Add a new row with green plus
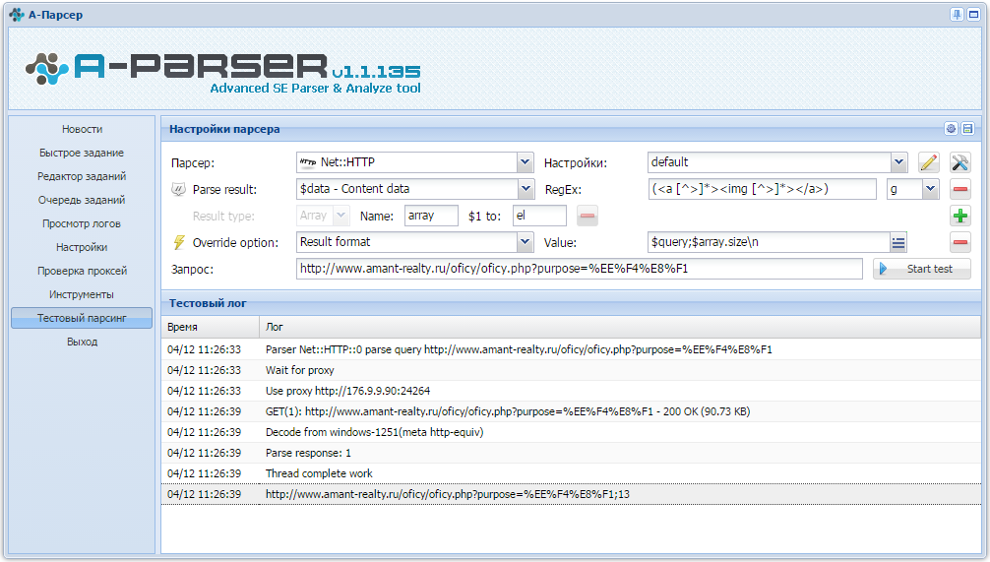The height and width of the screenshot is (562, 990). coord(959,216)
